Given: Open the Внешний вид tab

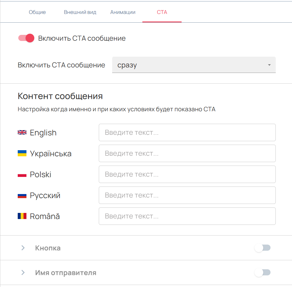Looking at the screenshot, I should pos(80,12).
